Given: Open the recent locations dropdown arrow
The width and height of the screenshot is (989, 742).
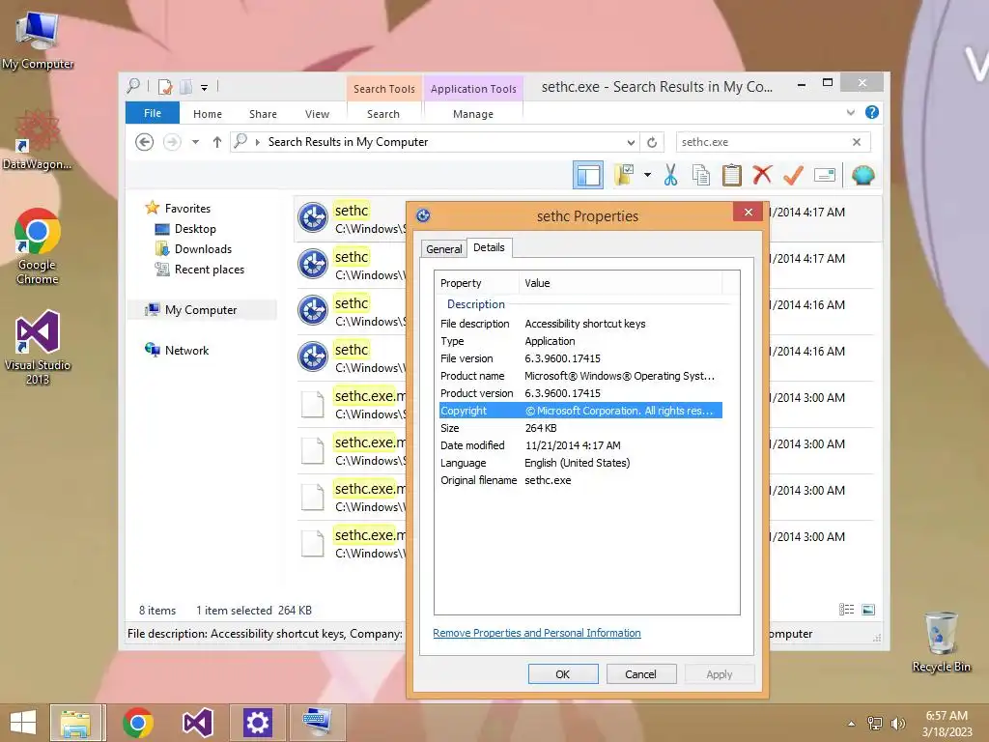Looking at the screenshot, I should 195,142.
